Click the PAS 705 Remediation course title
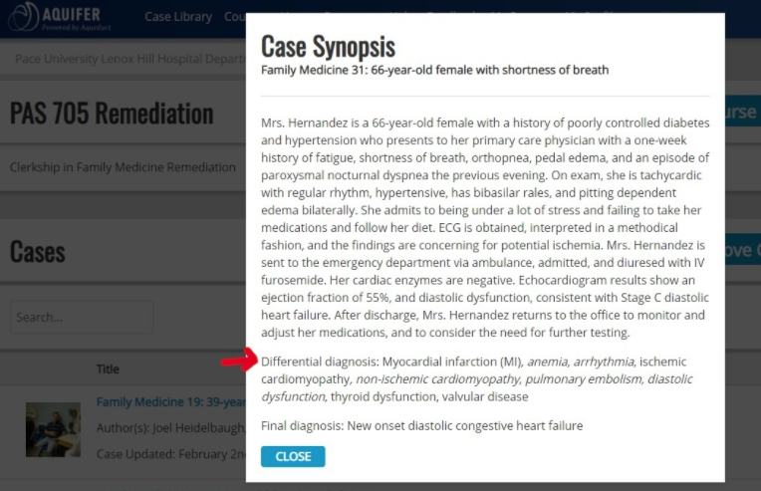 coord(112,113)
